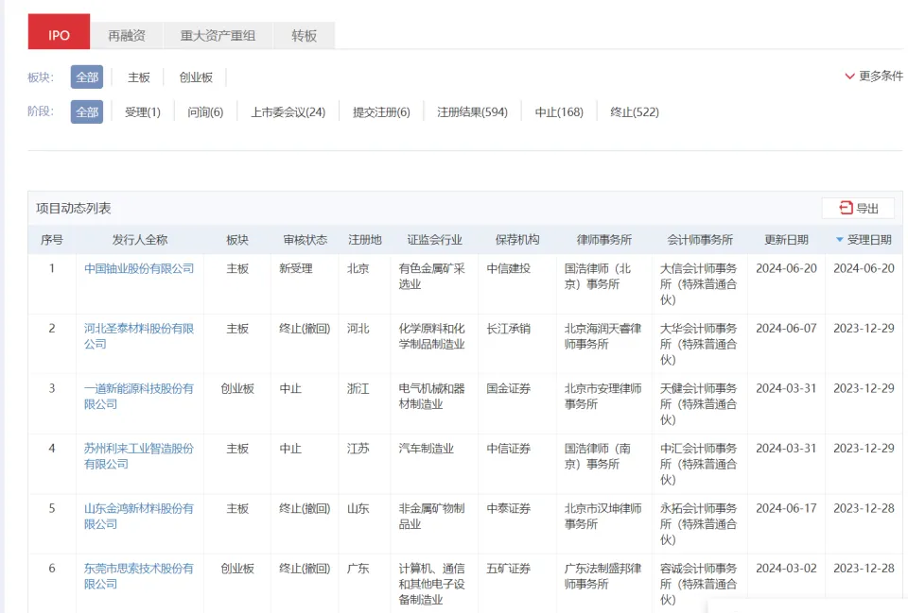Click the 导出 export icon button

pyautogui.click(x=858, y=209)
